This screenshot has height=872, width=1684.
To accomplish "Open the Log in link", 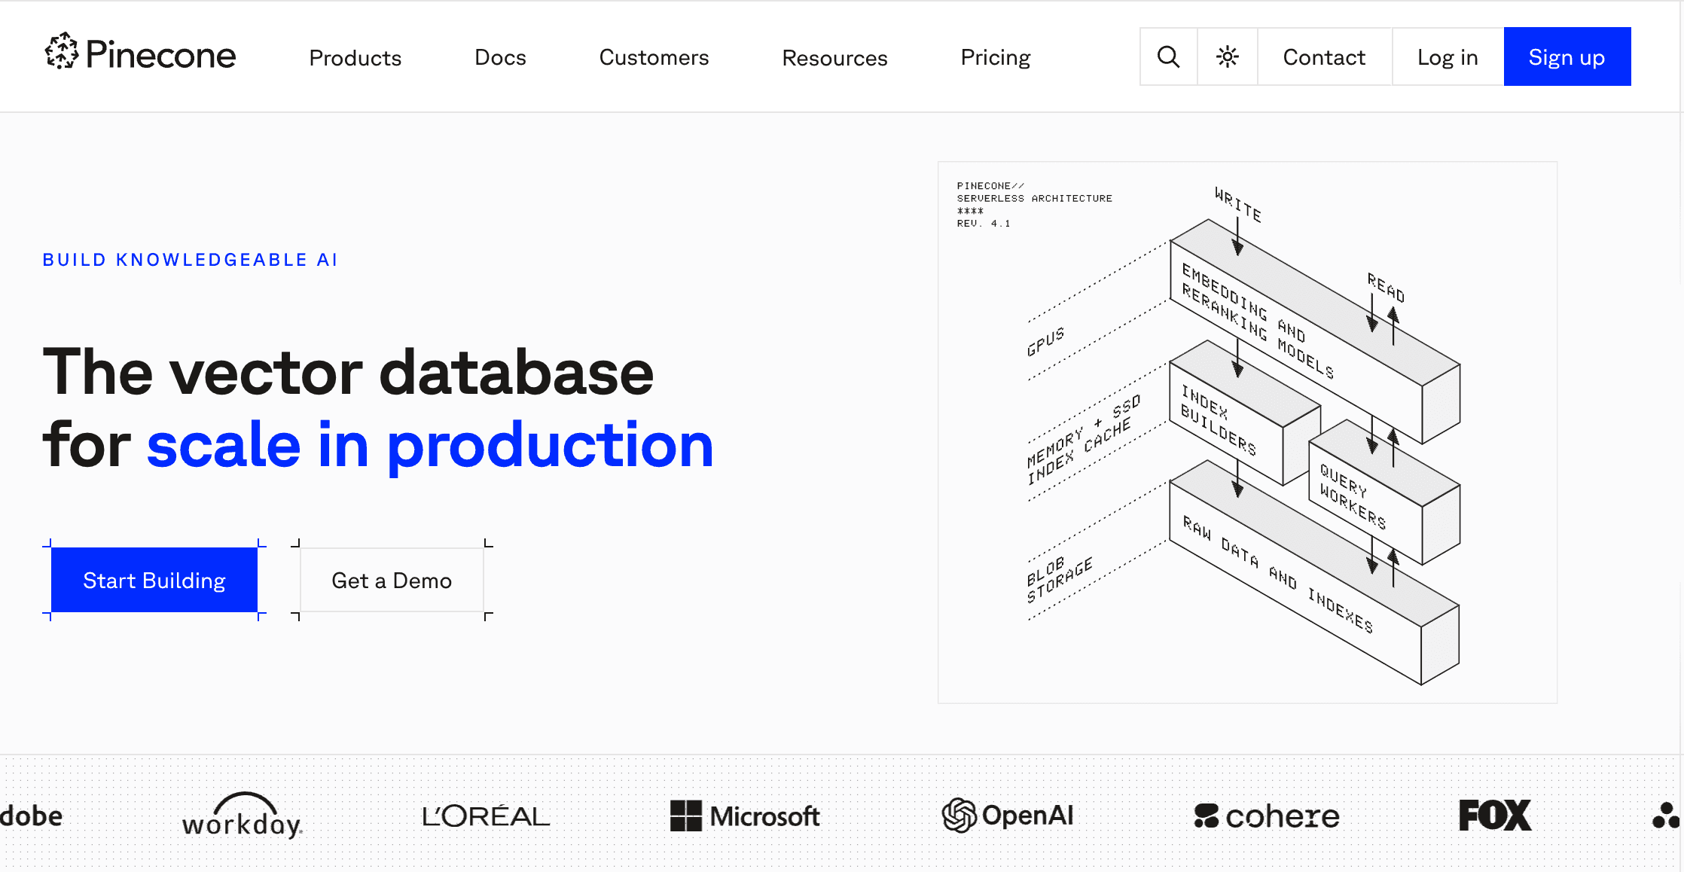I will point(1447,57).
